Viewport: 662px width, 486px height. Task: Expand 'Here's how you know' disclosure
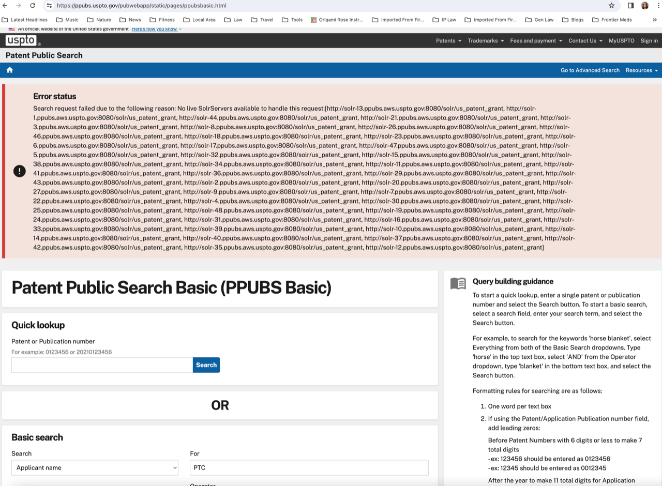point(156,29)
